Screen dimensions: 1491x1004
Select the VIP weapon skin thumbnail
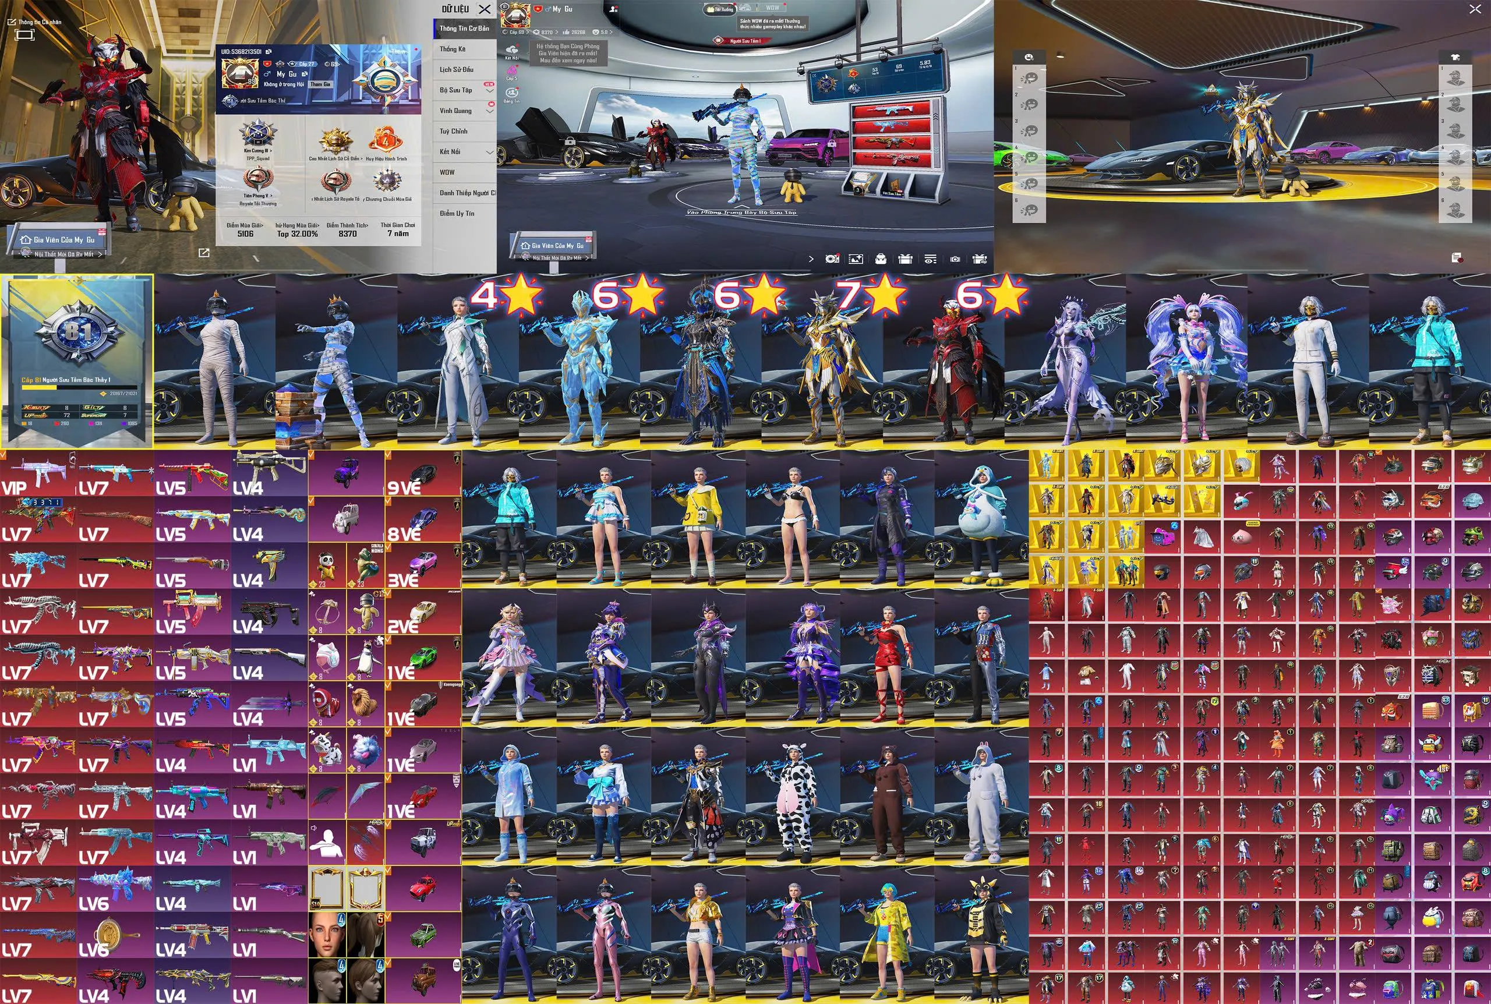click(38, 474)
